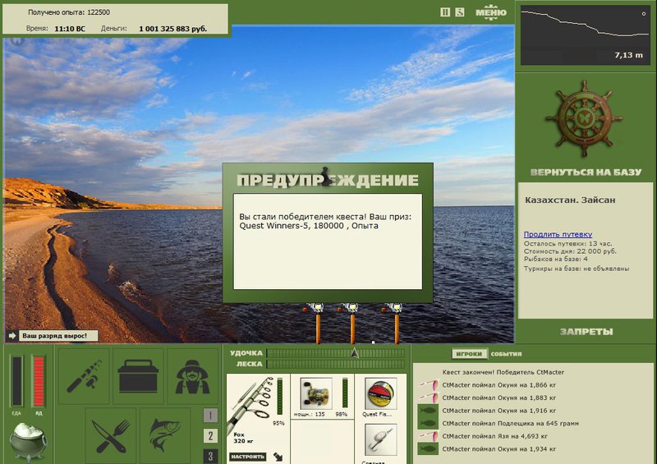
Task: Select rod slot 2
Action: click(210, 436)
